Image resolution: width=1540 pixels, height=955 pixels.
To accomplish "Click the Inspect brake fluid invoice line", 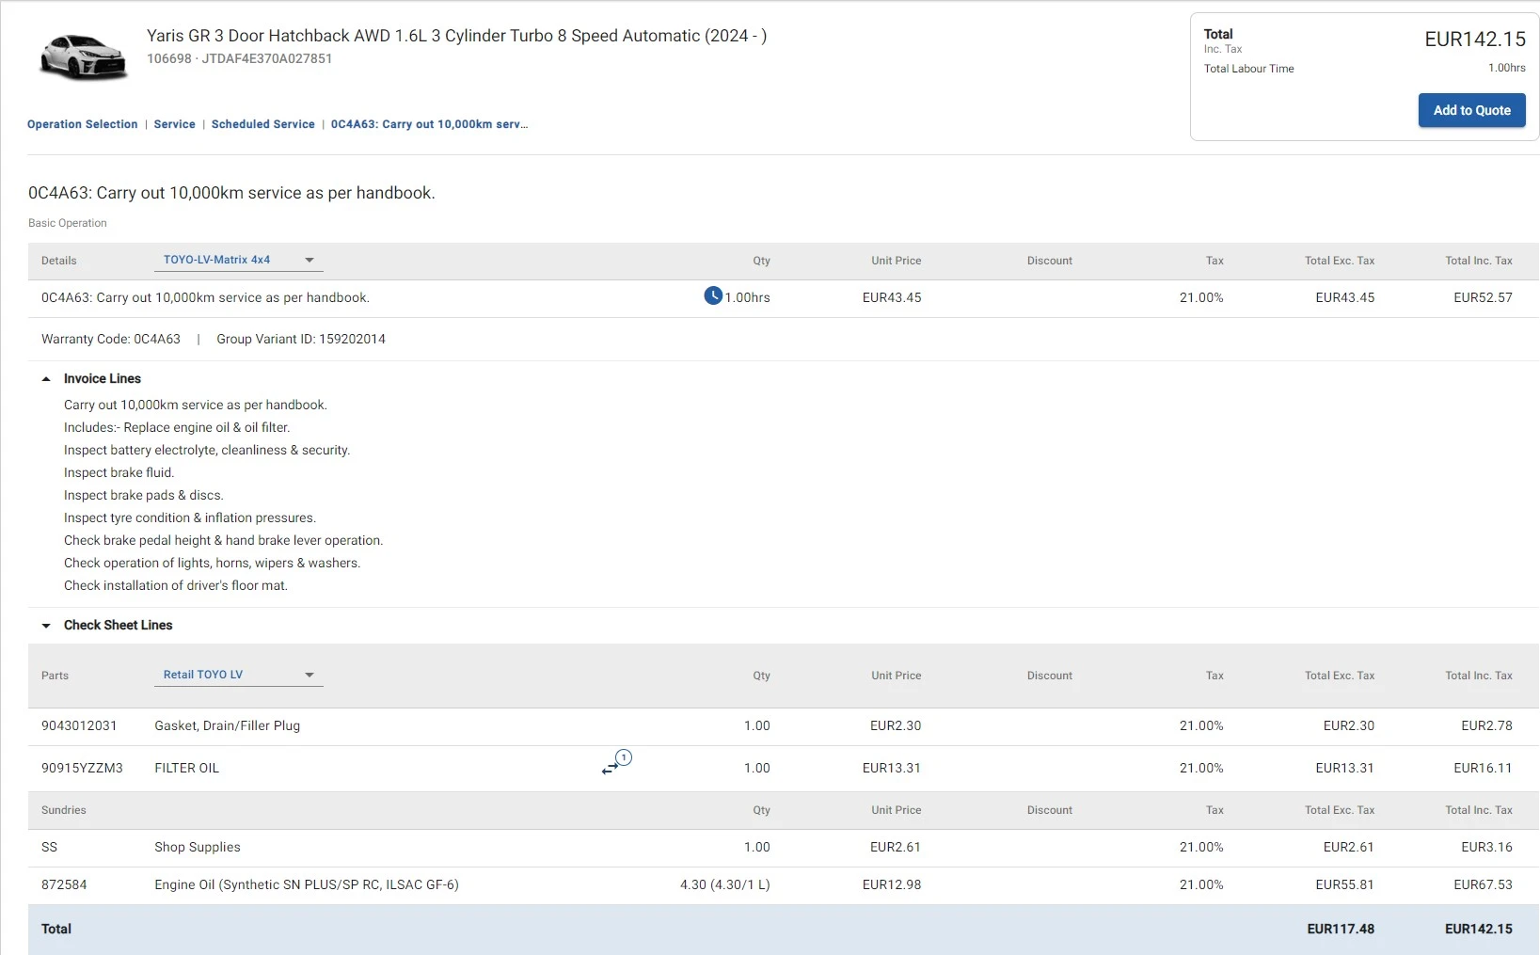I will click(119, 472).
